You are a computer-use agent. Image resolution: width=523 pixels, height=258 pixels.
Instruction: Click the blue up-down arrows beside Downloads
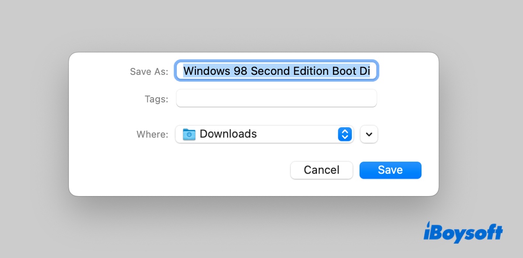click(x=344, y=134)
